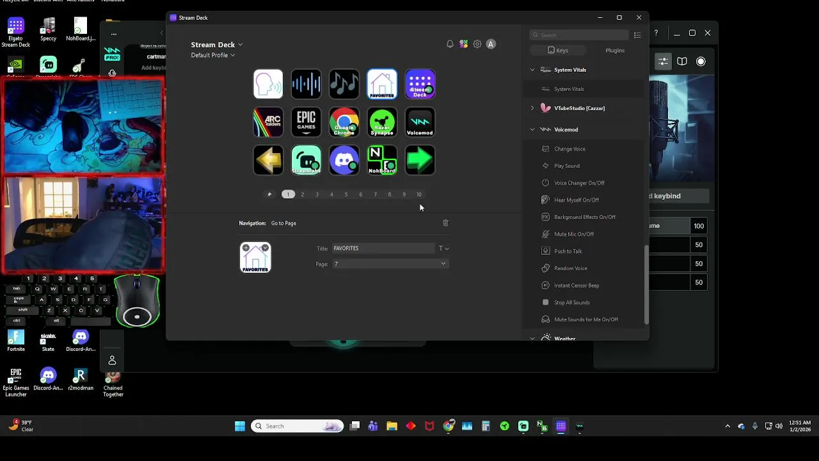Select the purple Stream Deck key
Image resolution: width=819 pixels, height=461 pixels.
click(x=420, y=85)
